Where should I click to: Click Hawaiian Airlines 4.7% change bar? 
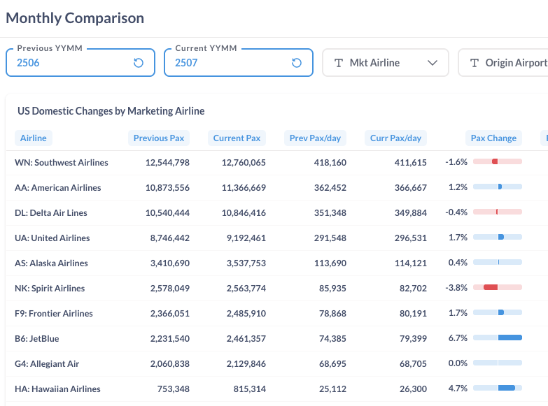[498, 388]
